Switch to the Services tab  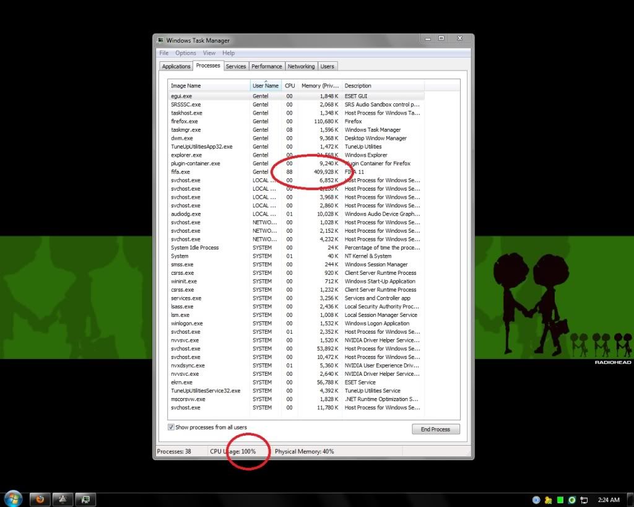coord(236,66)
